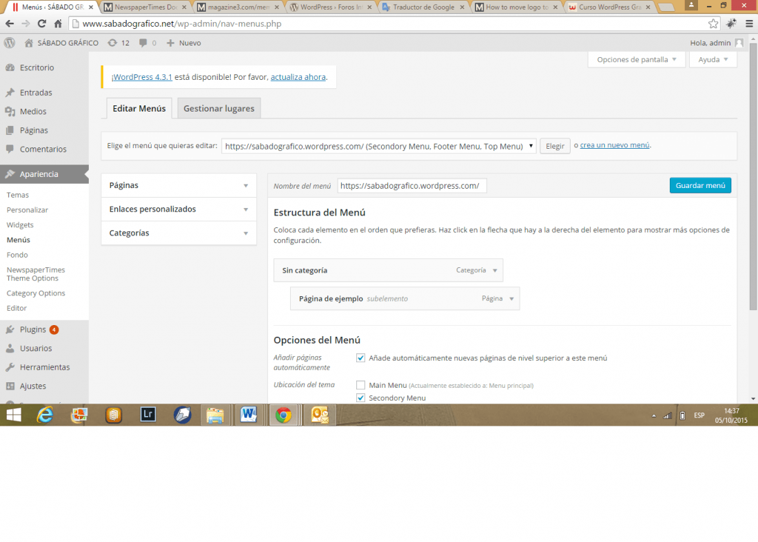Click the Nombre del menú input field
This screenshot has width=758, height=542.
(x=412, y=185)
